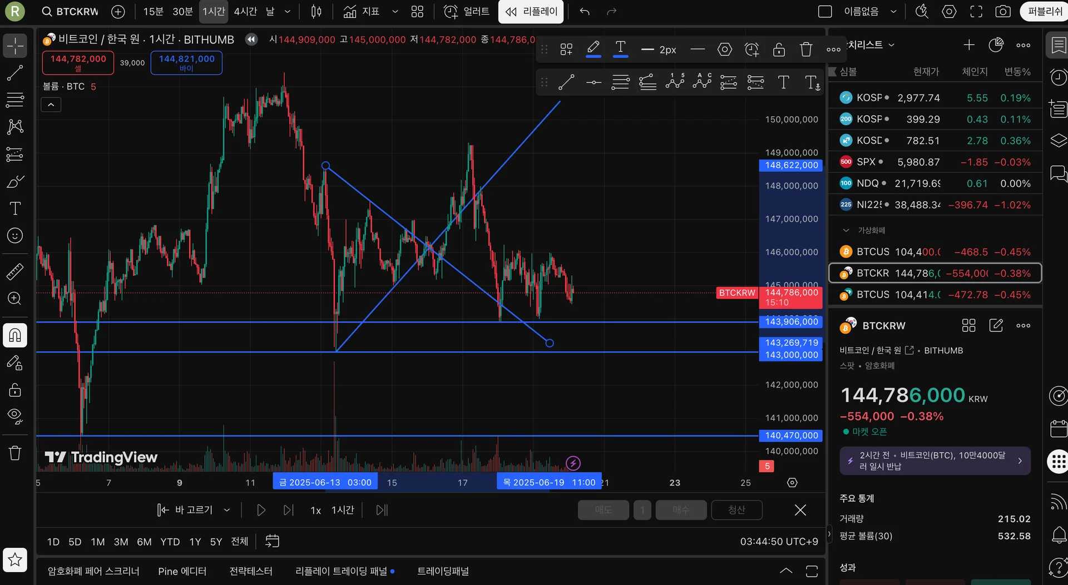Open the news headline about 비트코인(BTC)
Screen dimensions: 1068x585
click(934, 461)
